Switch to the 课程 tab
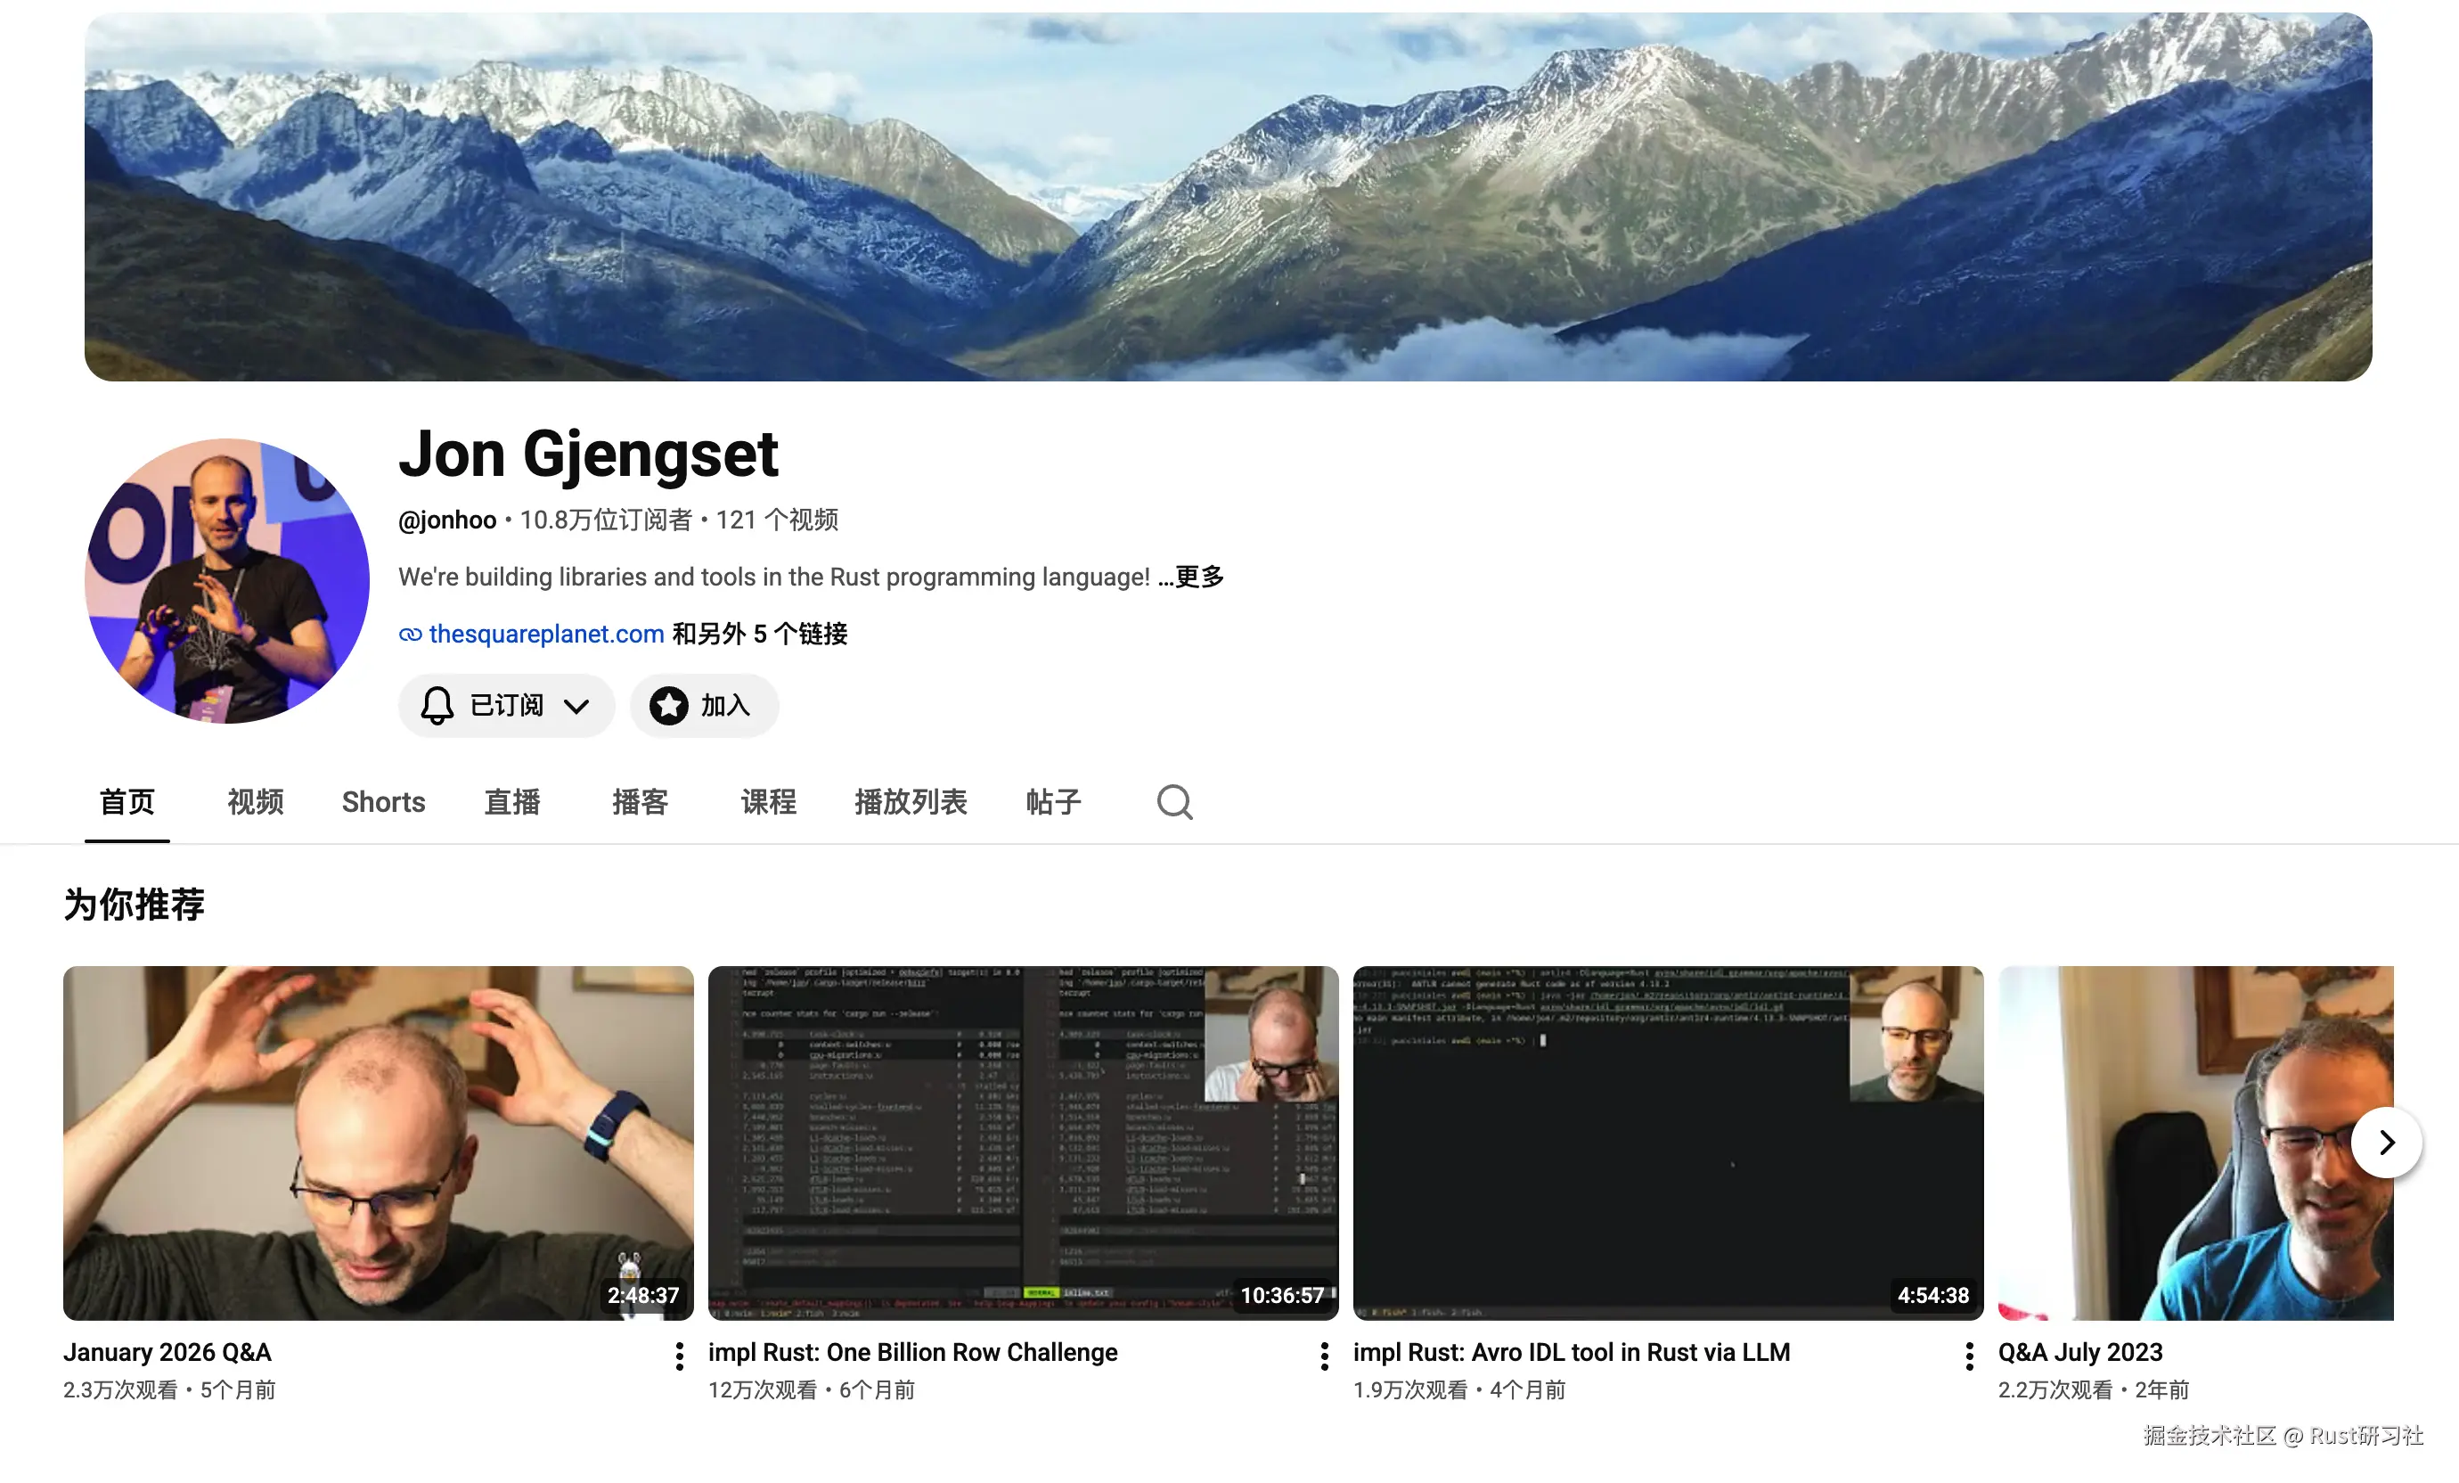The image size is (2459, 1483). pyautogui.click(x=768, y=801)
